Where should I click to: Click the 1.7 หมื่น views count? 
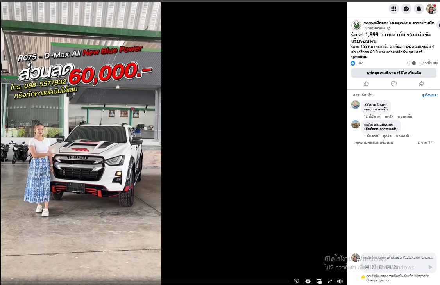tap(426, 63)
